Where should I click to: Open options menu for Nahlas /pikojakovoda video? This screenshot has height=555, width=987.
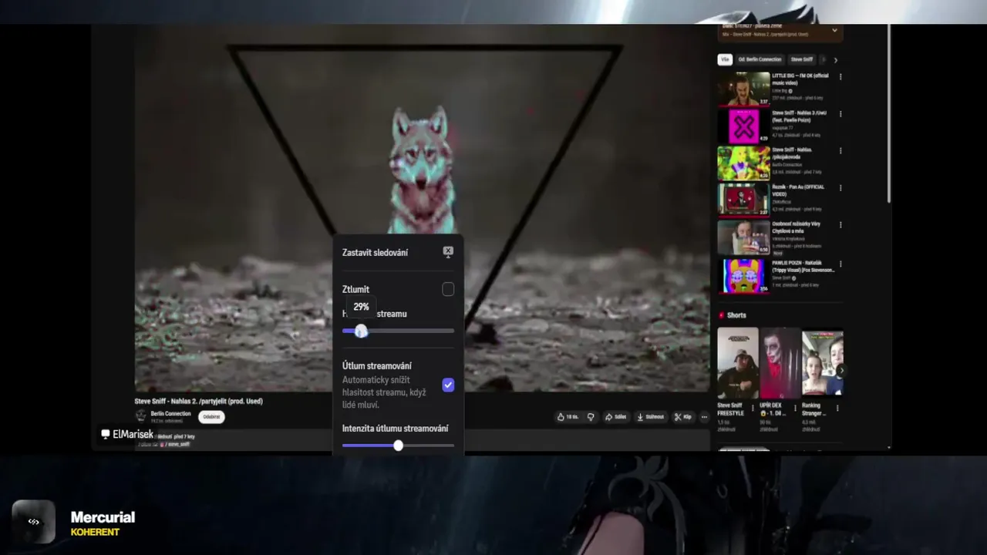click(x=840, y=151)
